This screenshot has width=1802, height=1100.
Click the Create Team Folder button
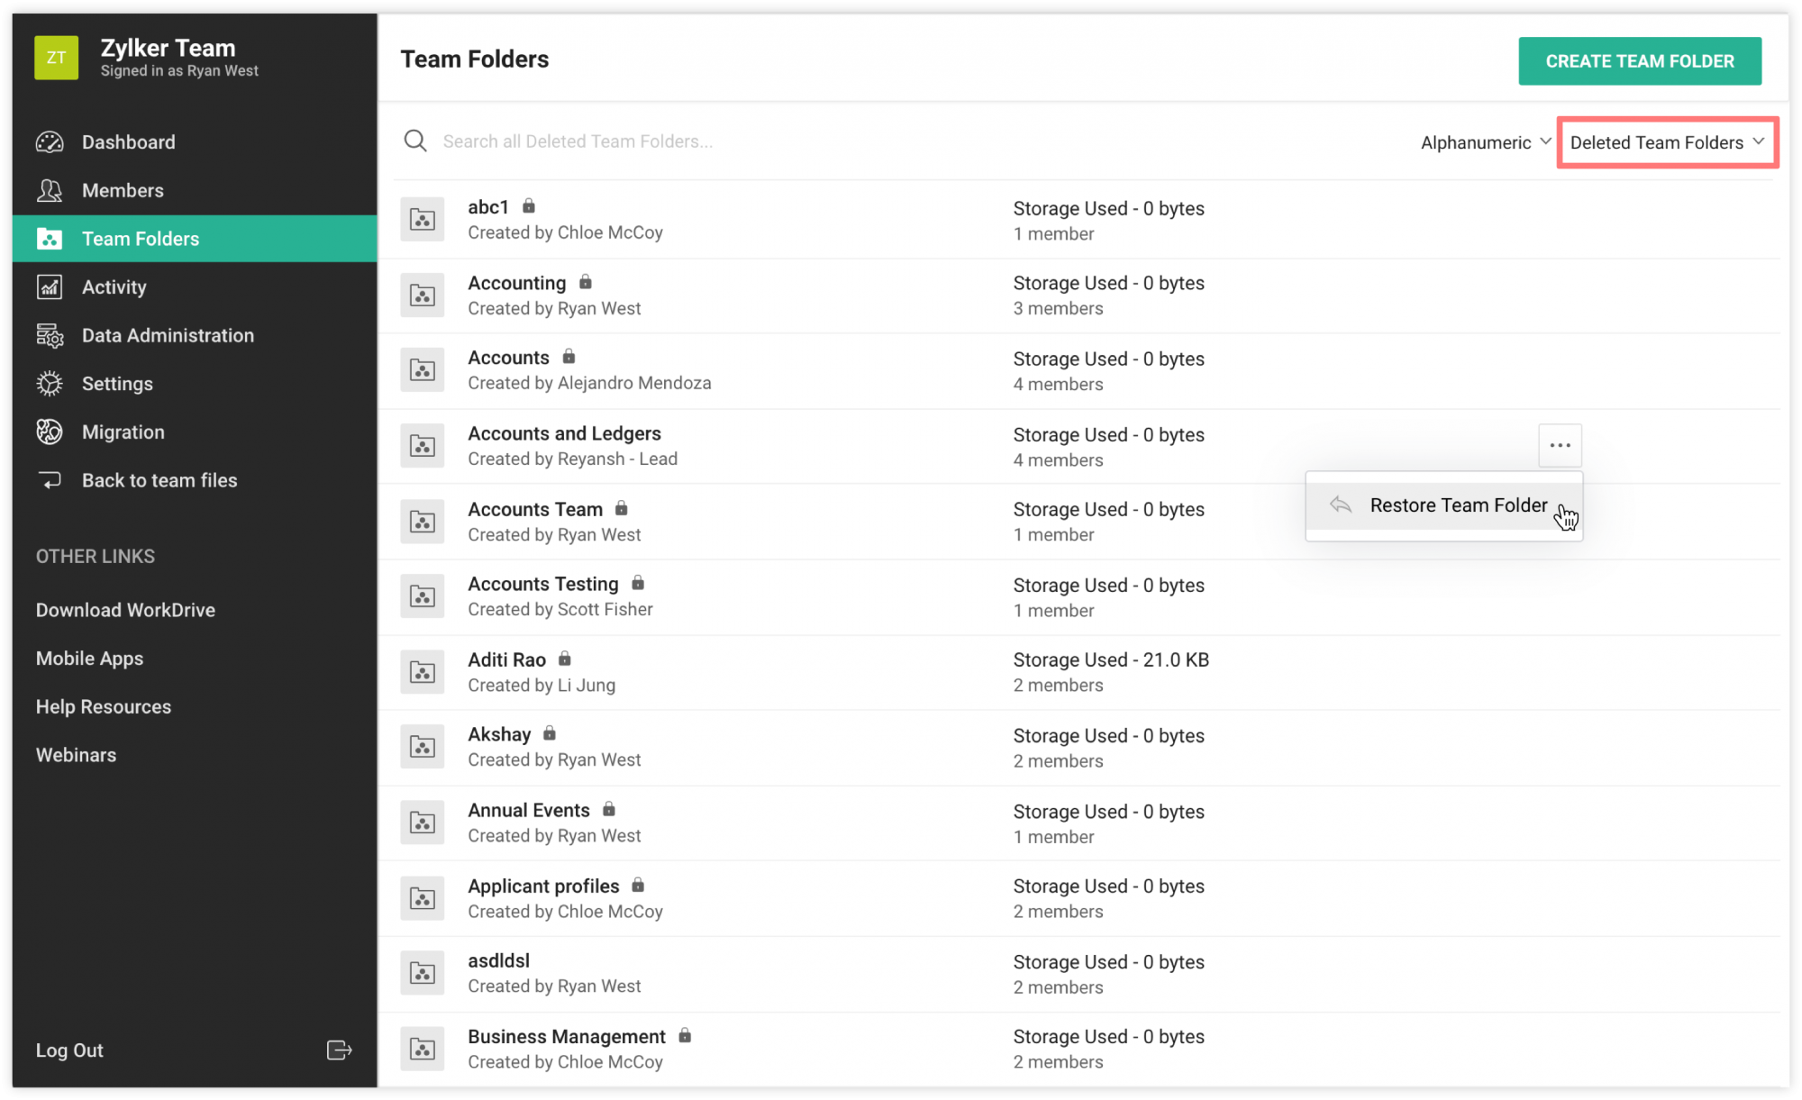pyautogui.click(x=1639, y=60)
